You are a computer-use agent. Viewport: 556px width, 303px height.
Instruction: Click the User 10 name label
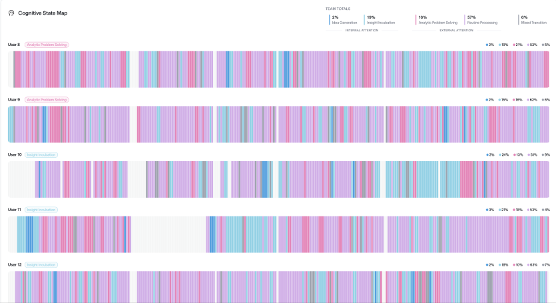coord(15,154)
